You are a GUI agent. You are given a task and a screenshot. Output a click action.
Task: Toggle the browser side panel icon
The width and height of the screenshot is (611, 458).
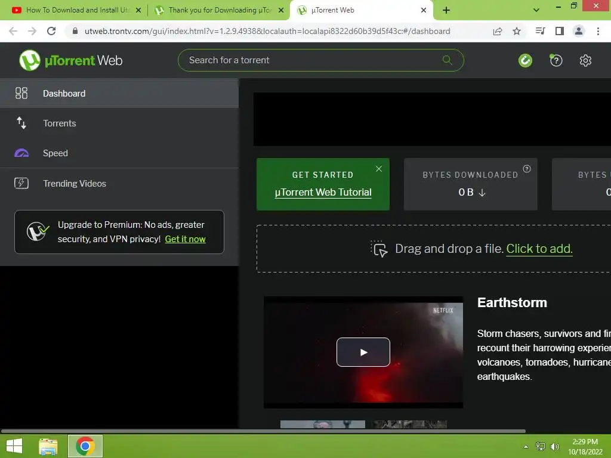[560, 31]
